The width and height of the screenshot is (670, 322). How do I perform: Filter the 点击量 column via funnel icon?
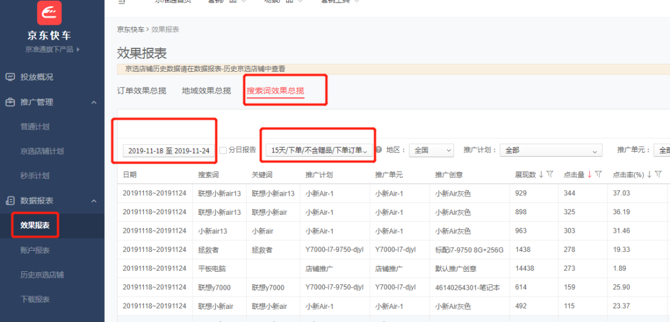coord(599,174)
